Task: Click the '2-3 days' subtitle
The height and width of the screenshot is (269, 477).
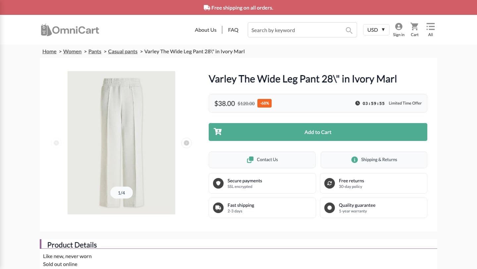Action: point(235,211)
